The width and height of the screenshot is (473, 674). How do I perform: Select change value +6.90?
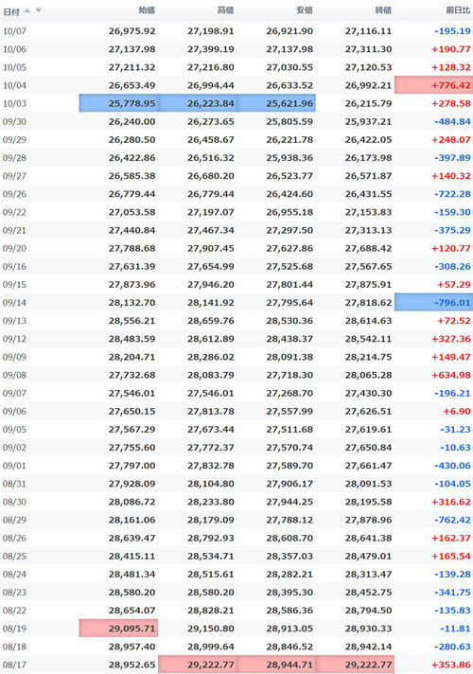click(x=457, y=411)
